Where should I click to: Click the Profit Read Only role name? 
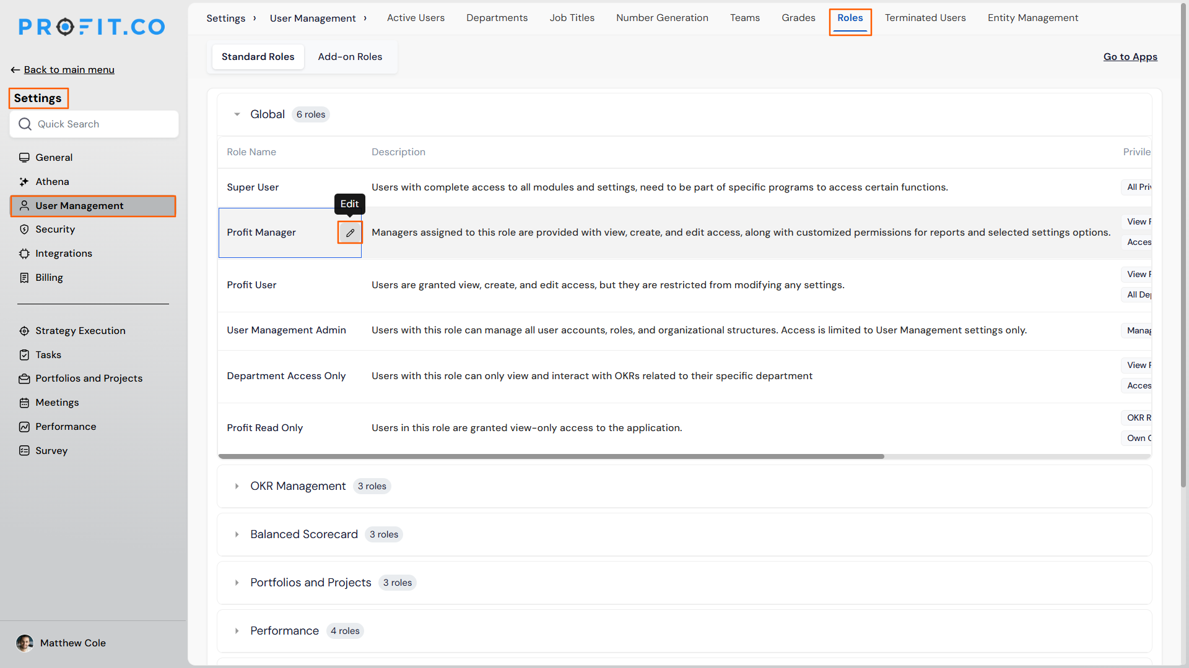(x=264, y=428)
